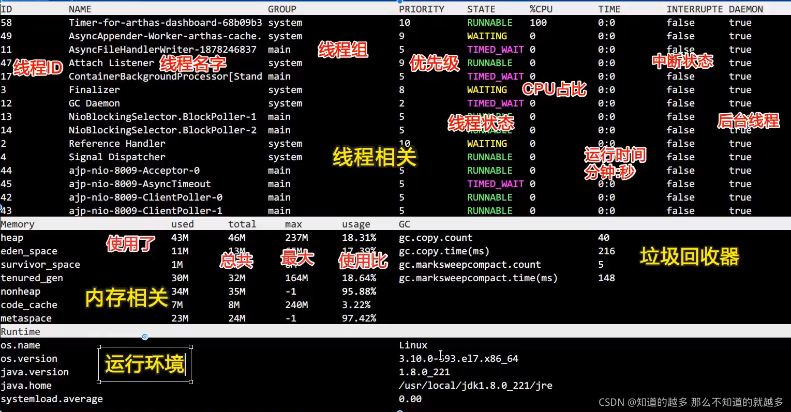791x412 pixels.
Task: Select thread ajp-nio-8009-Acceptor-0
Action: [x=134, y=171]
